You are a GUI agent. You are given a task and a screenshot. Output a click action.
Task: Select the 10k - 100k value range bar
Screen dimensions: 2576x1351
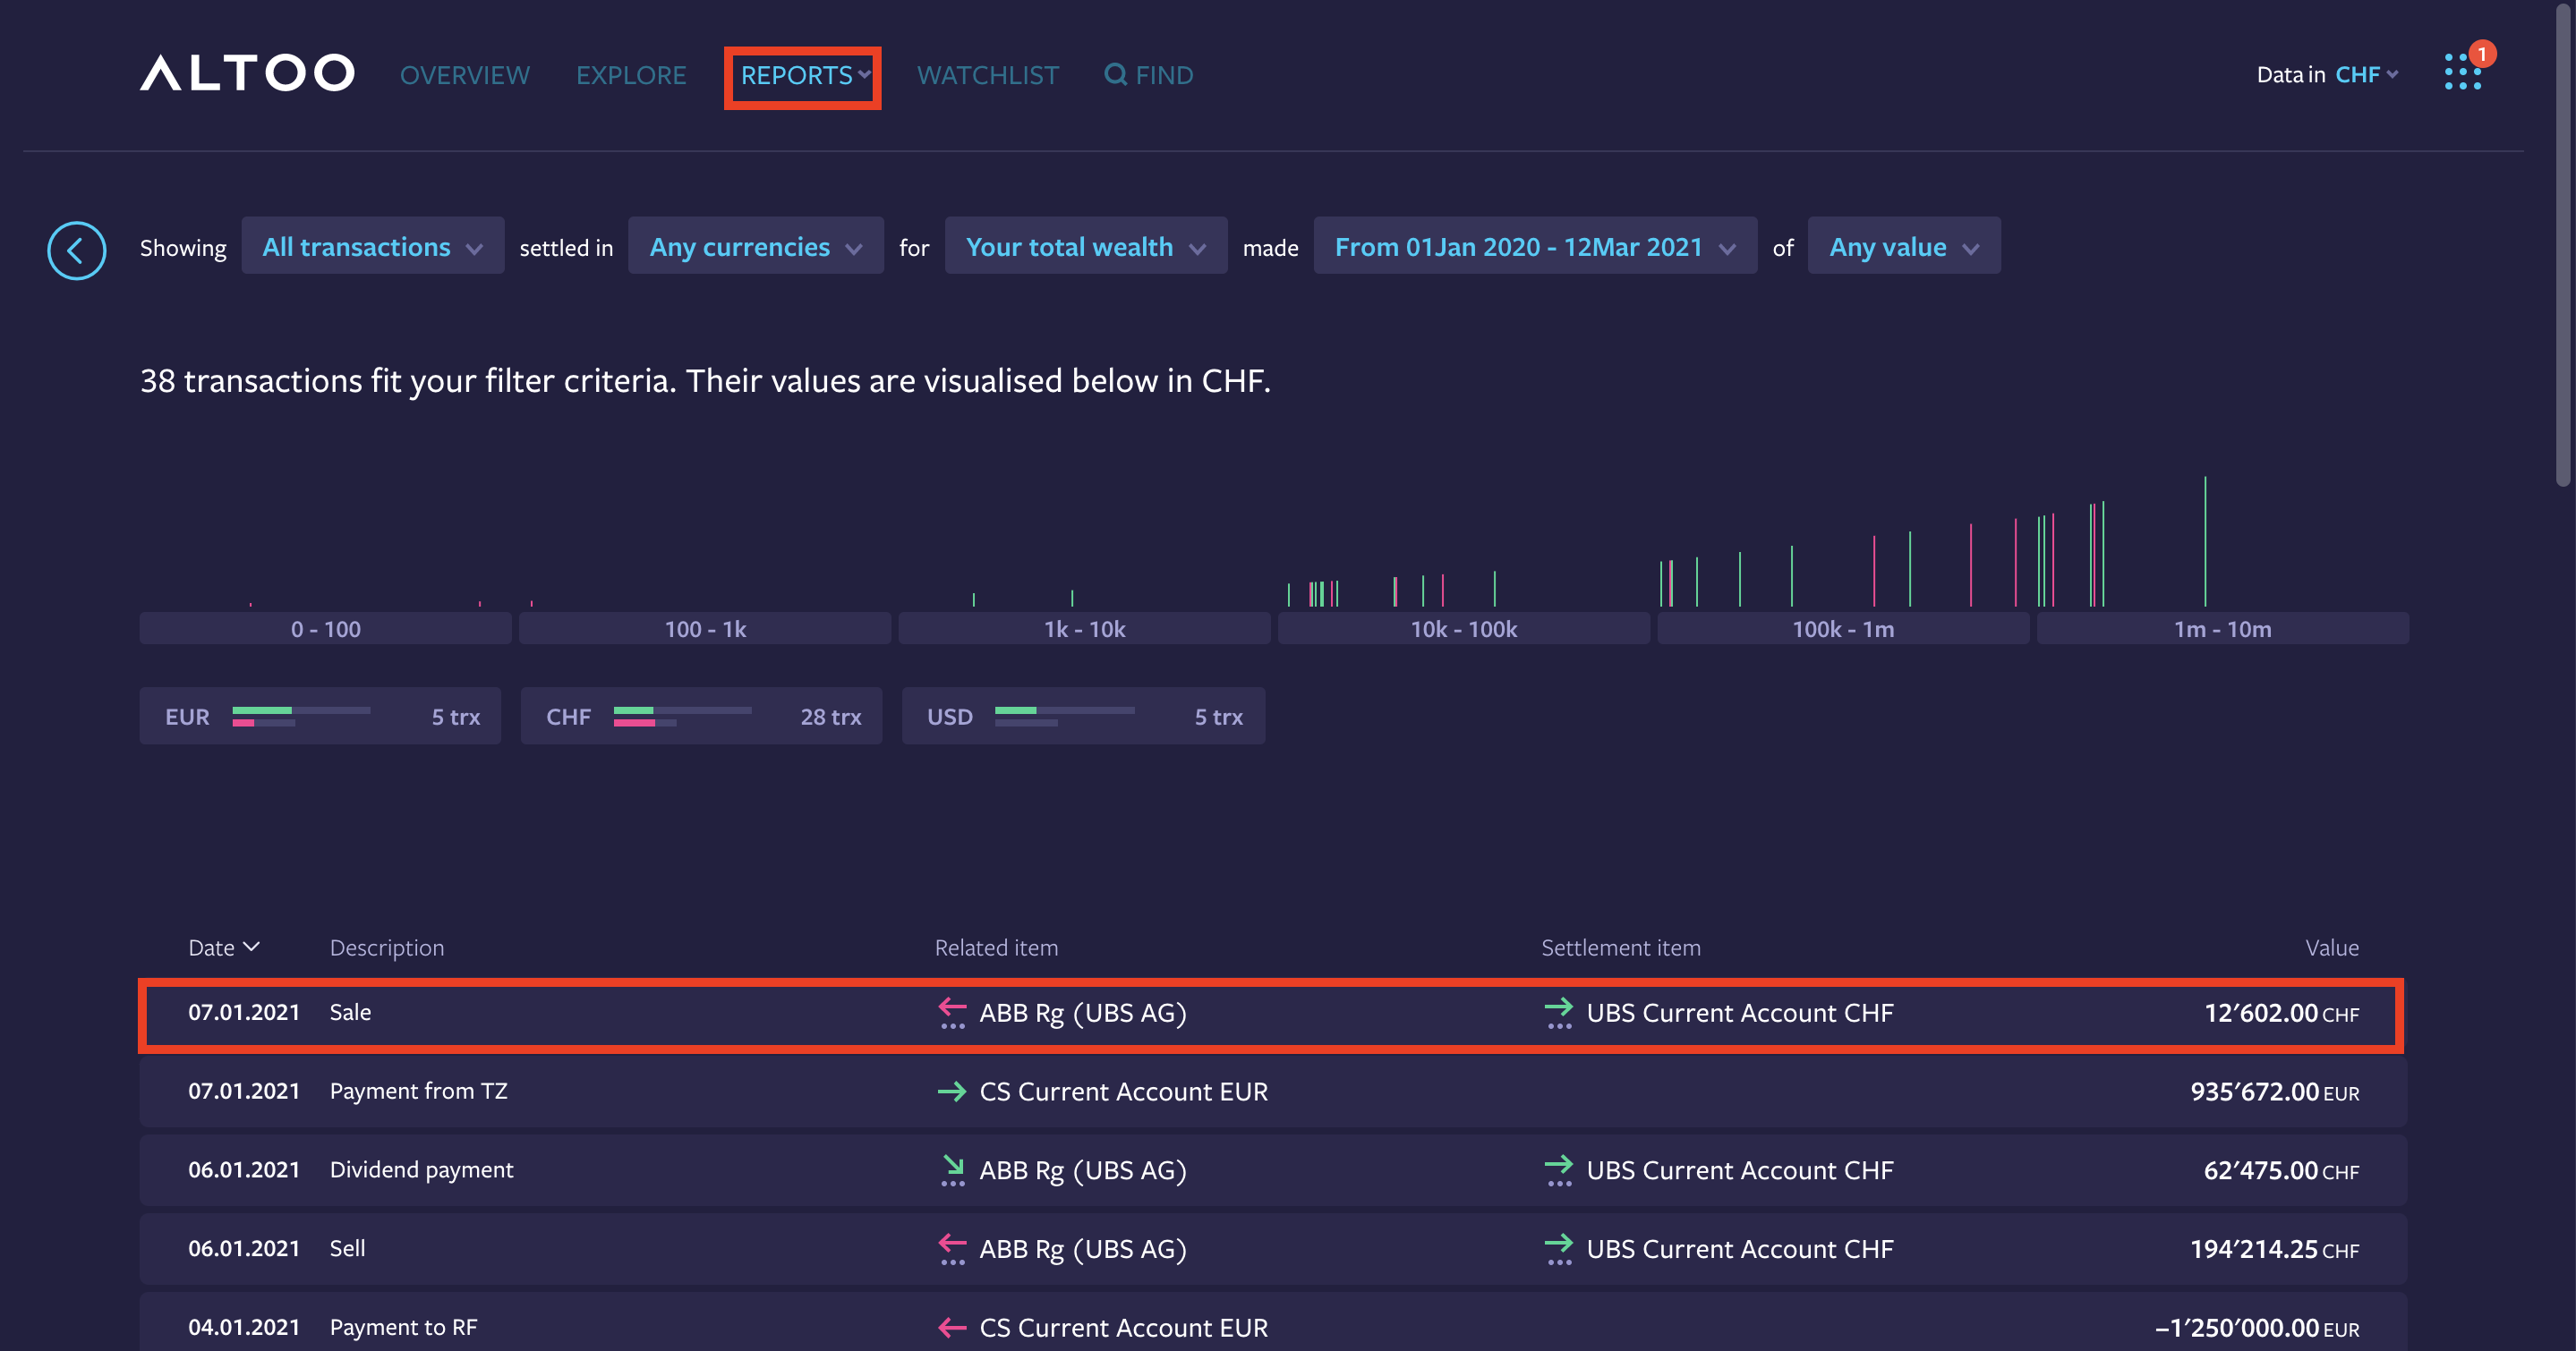[x=1463, y=629]
